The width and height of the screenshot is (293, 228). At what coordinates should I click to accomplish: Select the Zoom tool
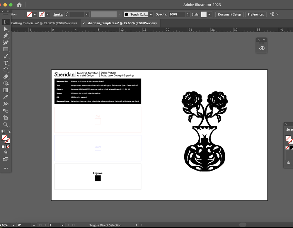pos(5,124)
